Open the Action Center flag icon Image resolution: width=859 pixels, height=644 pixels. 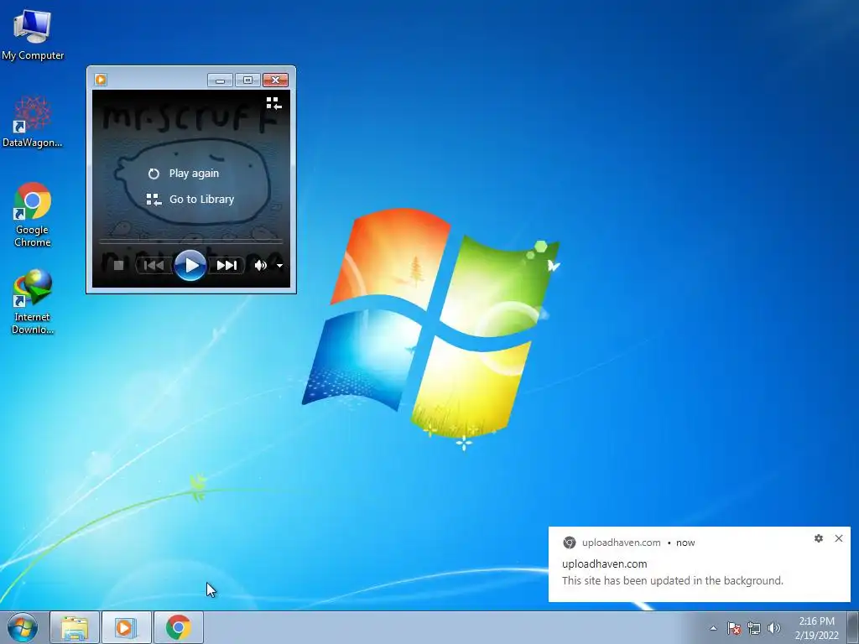click(733, 628)
